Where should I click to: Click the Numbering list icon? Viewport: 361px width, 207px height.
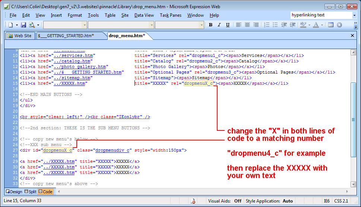[x=267, y=25]
